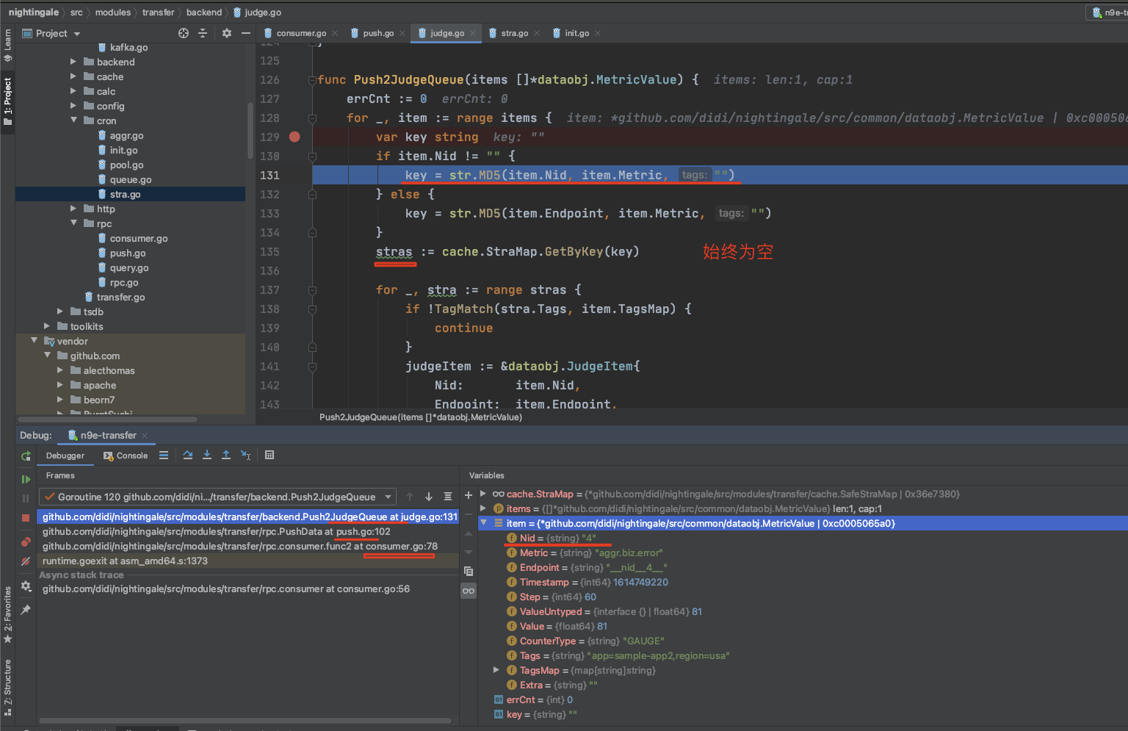Expand cache.StraMap variable

(483, 494)
